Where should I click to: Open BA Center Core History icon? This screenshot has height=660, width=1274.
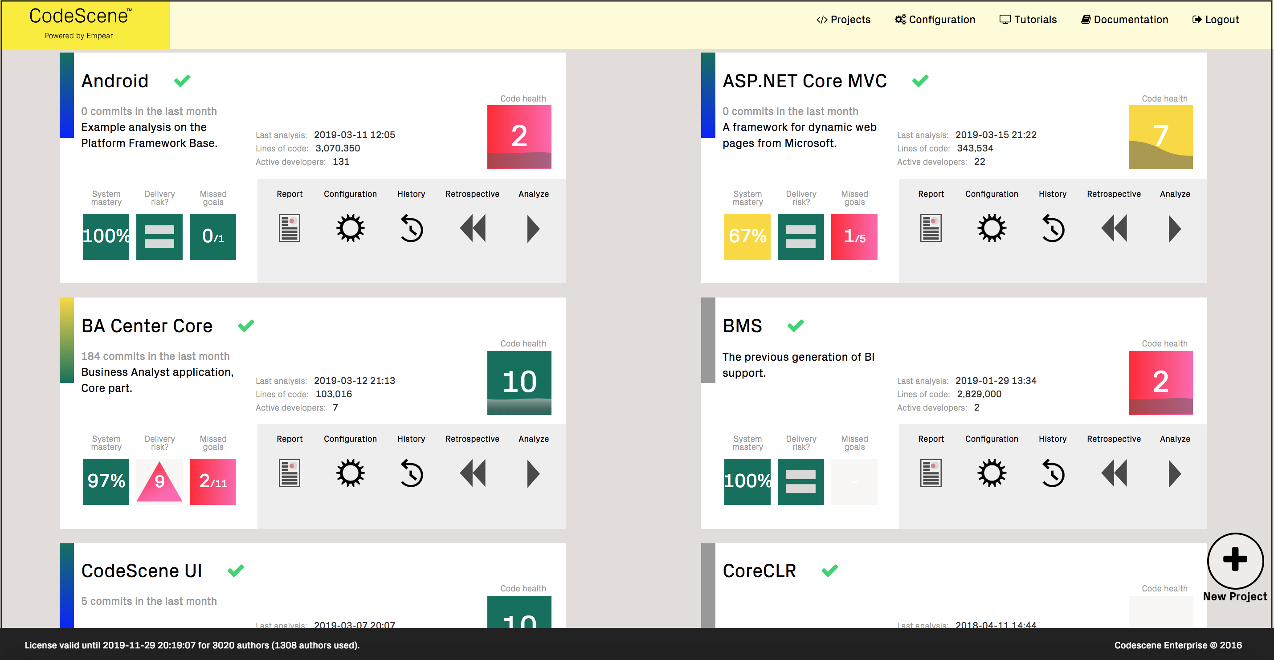(x=411, y=473)
